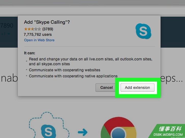Click the Chrome logo on the page
The image size is (185, 138).
(119, 128)
